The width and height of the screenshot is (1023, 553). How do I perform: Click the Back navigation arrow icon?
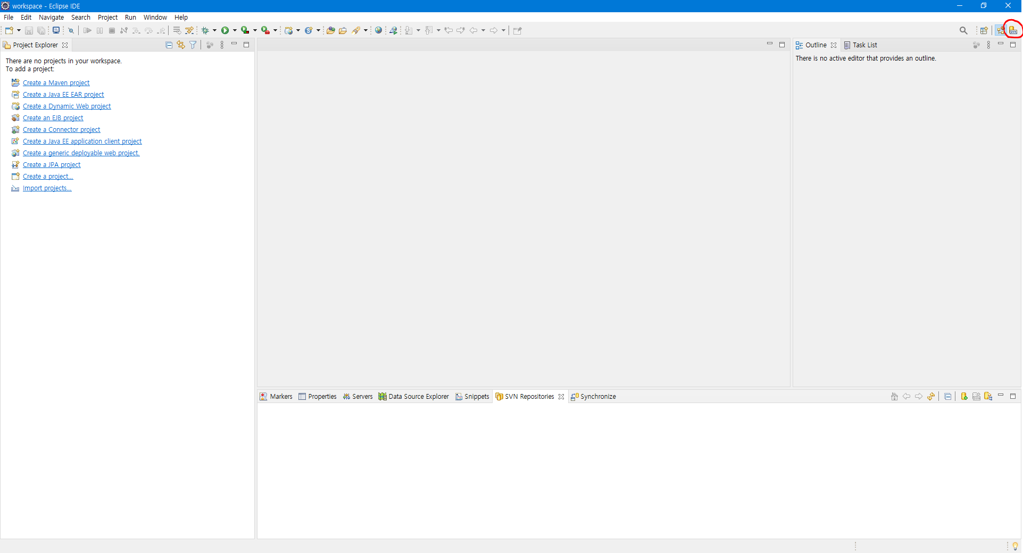pyautogui.click(x=473, y=30)
